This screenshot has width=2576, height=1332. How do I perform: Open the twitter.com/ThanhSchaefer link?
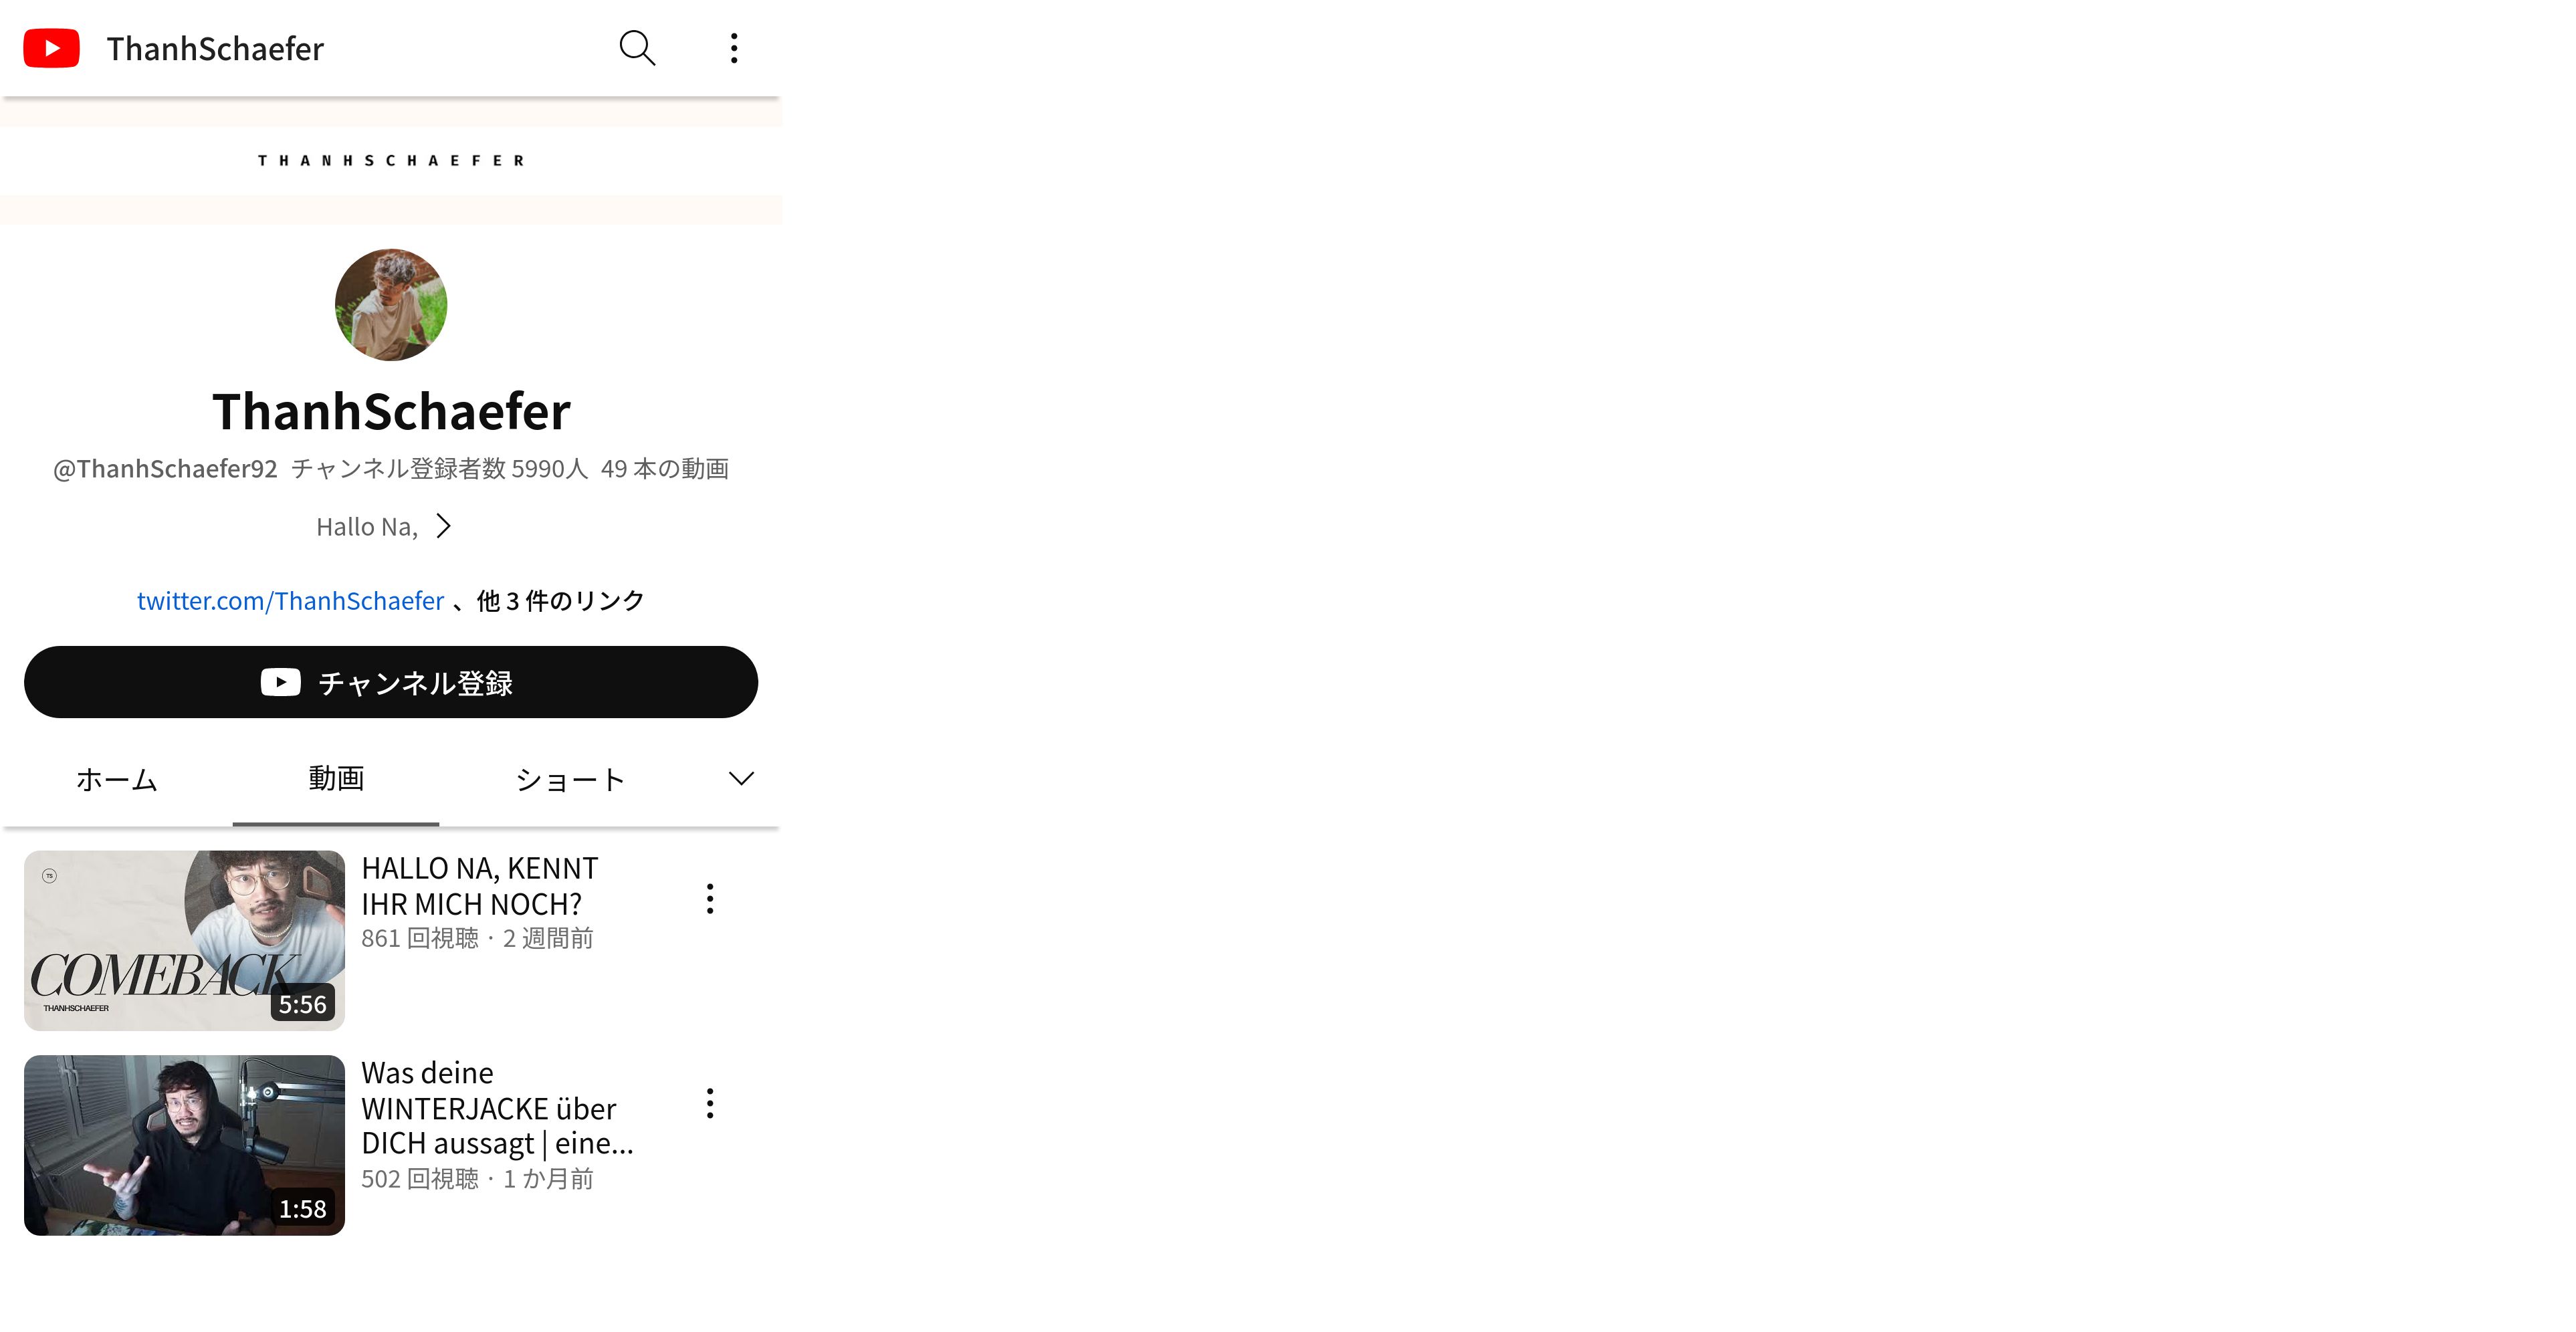pos(290,600)
